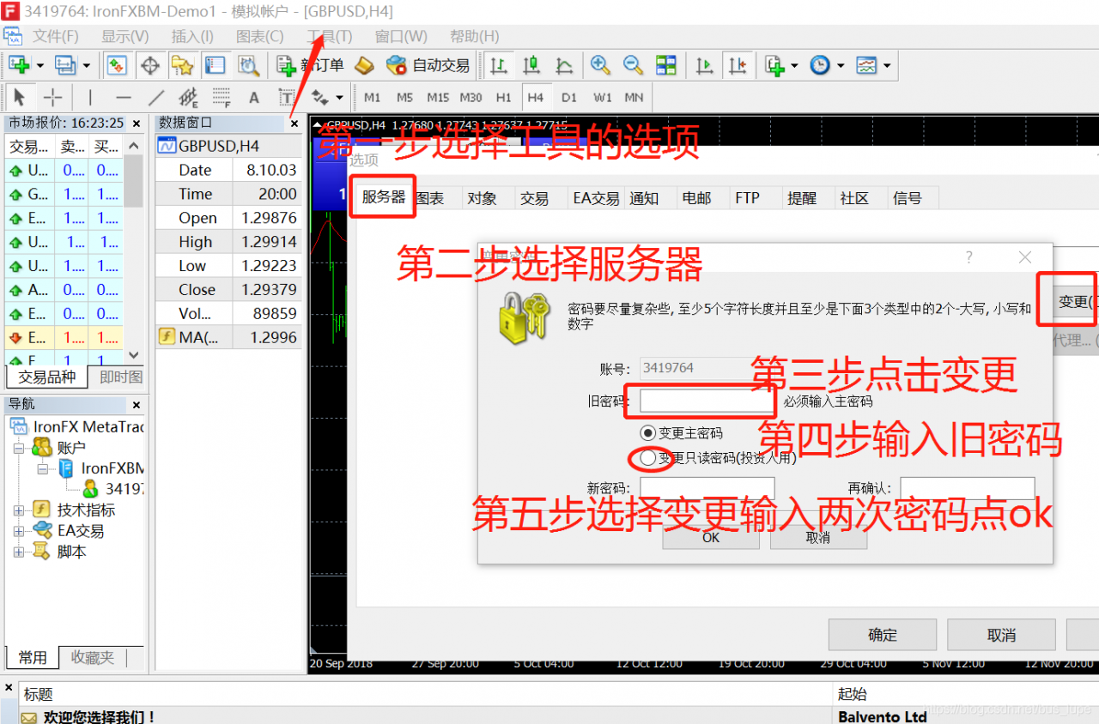Zoom in on the chart
Viewport: 1099px width, 724px height.
pos(601,65)
